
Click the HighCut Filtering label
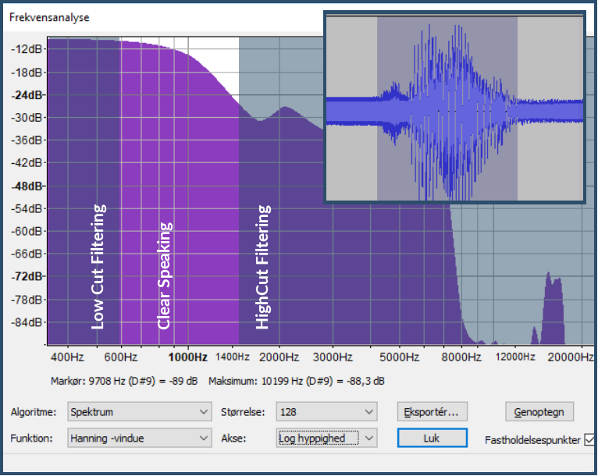click(x=262, y=267)
